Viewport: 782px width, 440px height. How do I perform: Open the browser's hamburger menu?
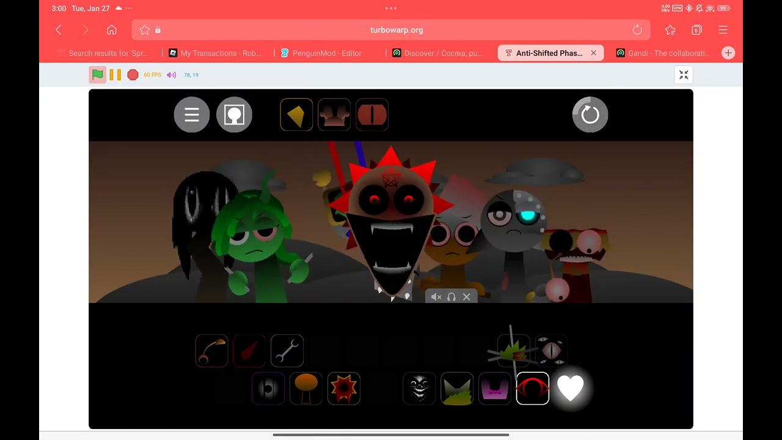pos(723,30)
